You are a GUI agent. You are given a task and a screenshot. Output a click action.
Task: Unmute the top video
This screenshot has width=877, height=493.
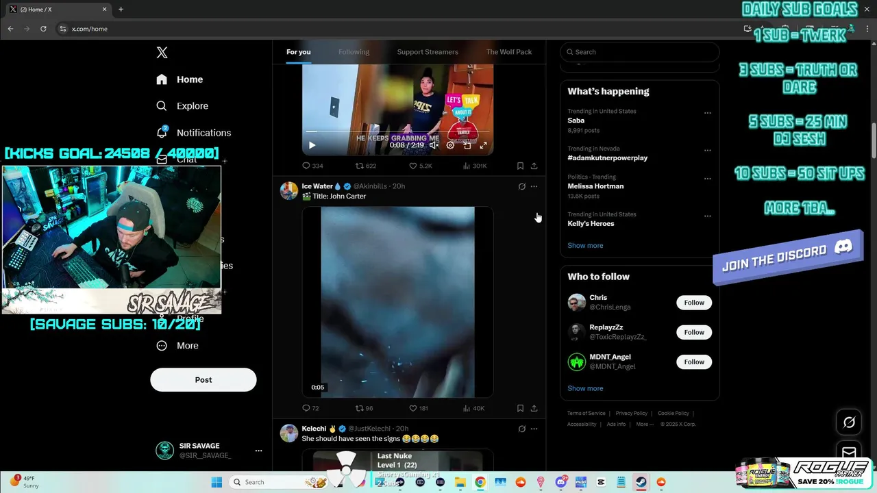point(434,145)
